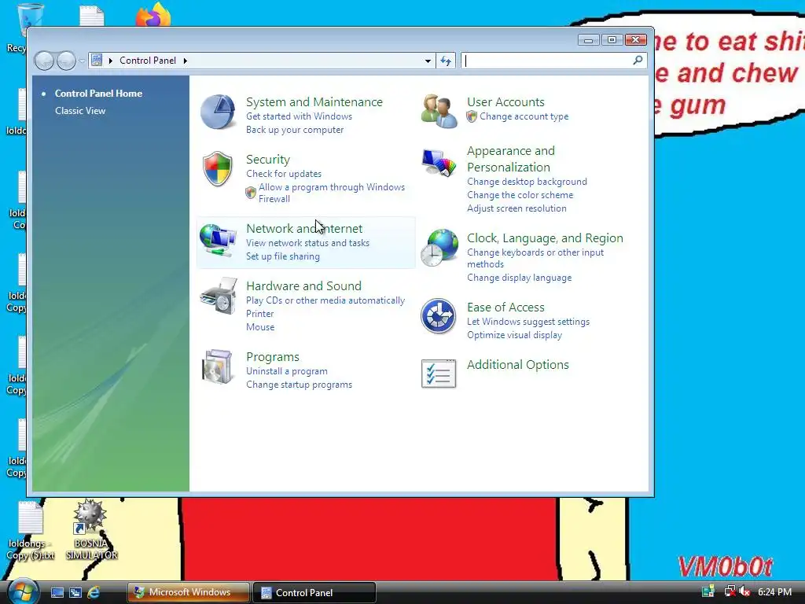Click View network status and tasks
Image resolution: width=805 pixels, height=604 pixels.
click(307, 243)
